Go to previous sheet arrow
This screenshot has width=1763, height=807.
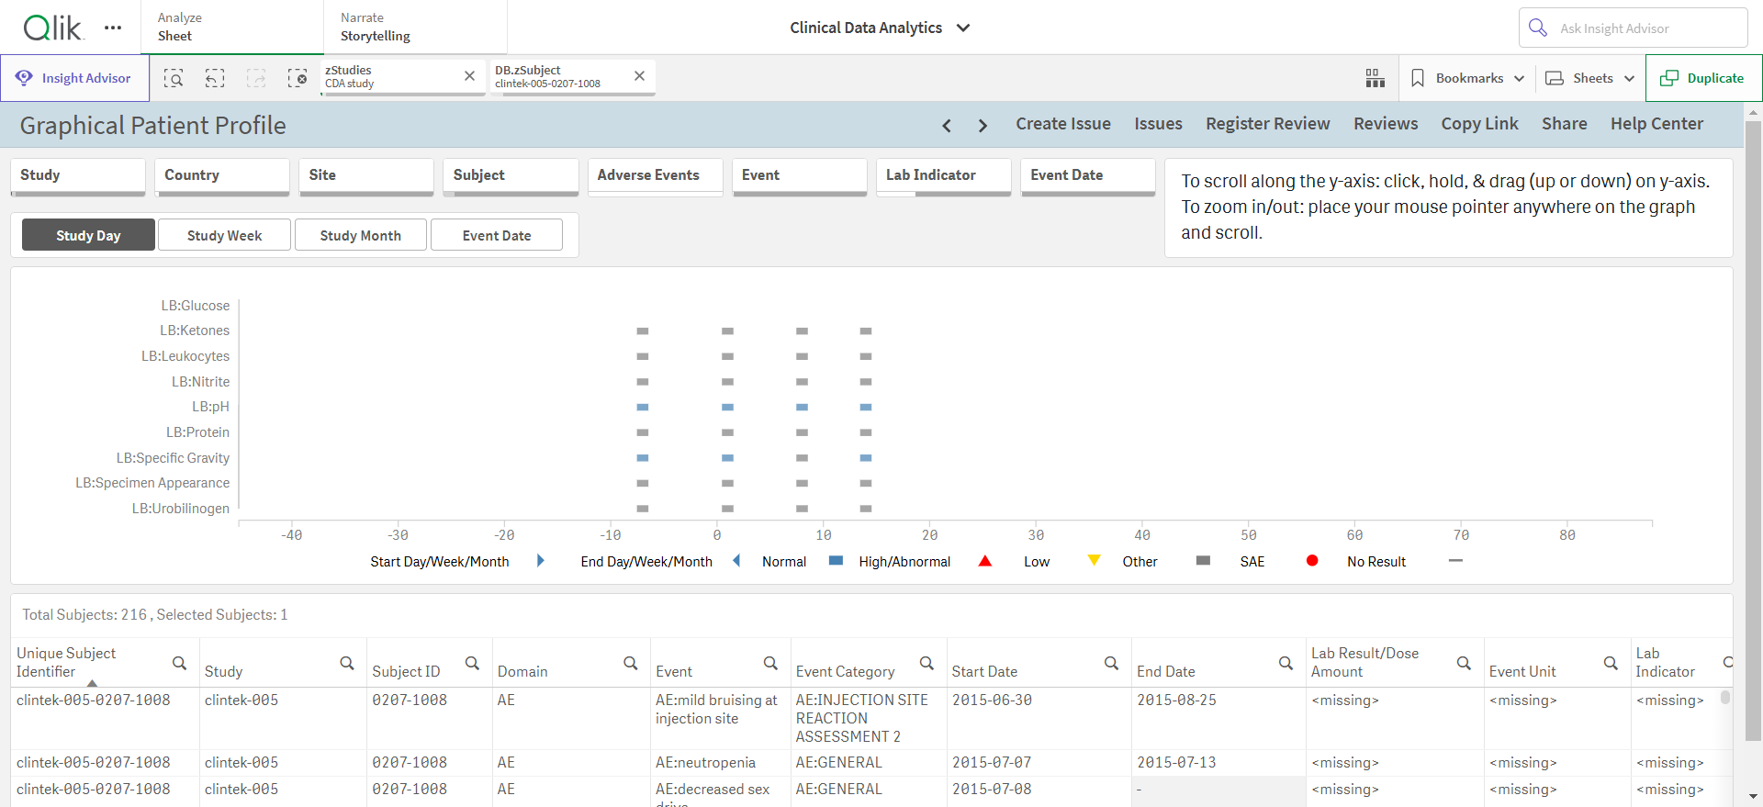(947, 125)
